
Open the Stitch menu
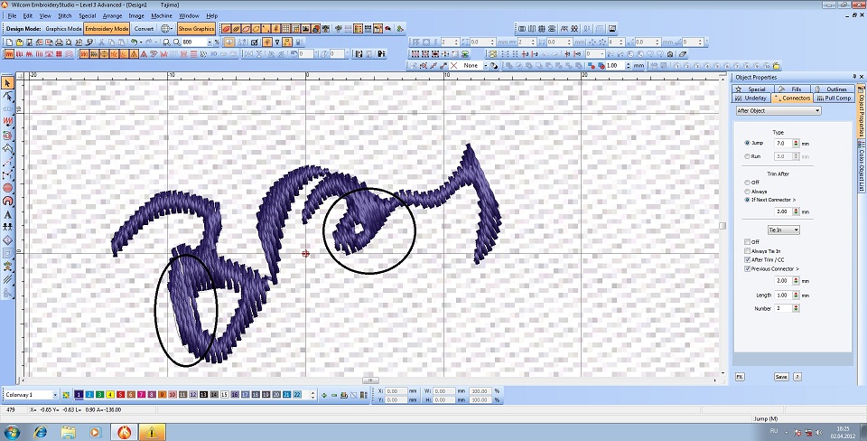[x=64, y=16]
